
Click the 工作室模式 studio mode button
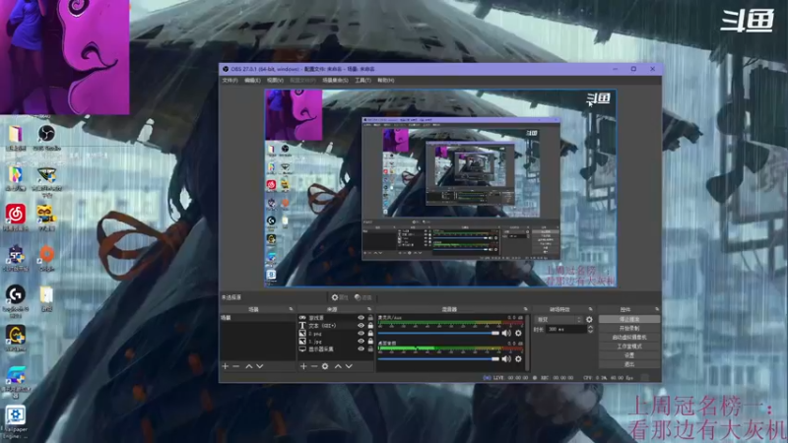[629, 347]
